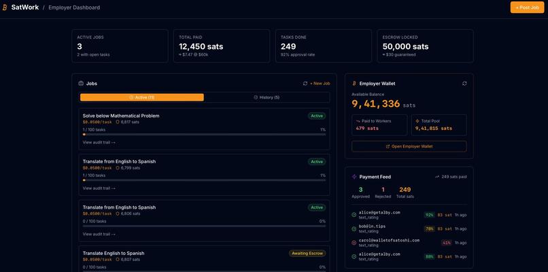
Task: Click the Active badge on the 6,799 sats job
Action: (x=317, y=162)
